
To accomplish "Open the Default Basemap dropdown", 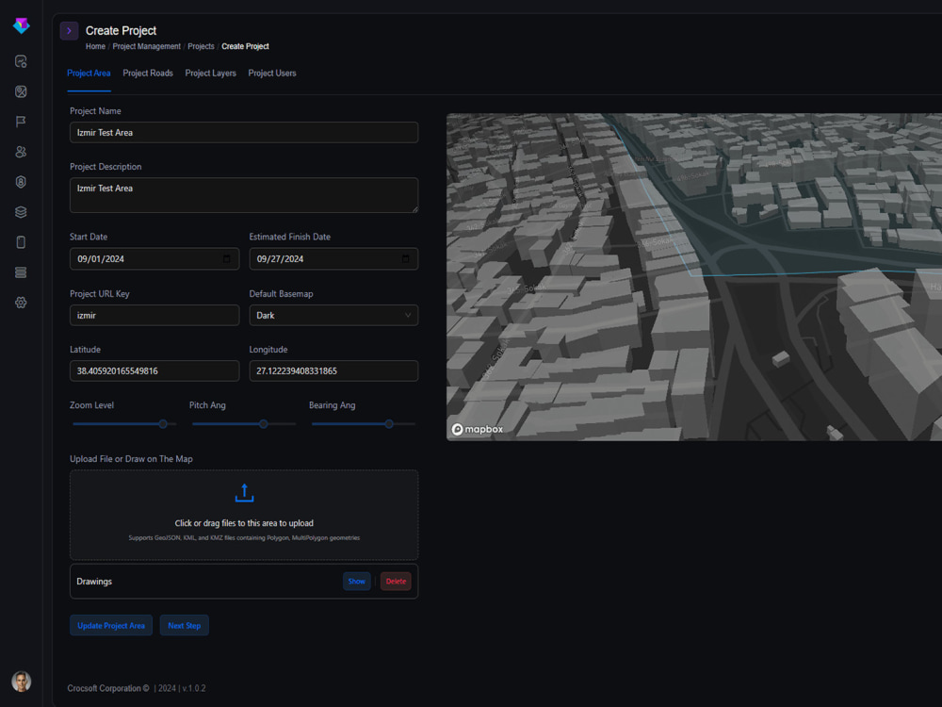I will point(333,315).
